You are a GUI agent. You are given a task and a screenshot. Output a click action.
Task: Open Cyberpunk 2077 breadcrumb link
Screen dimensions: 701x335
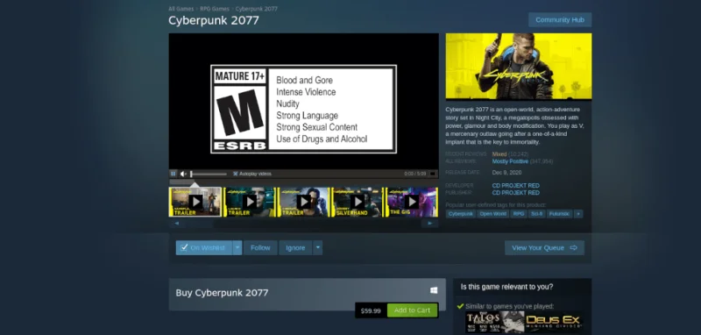[x=256, y=9]
